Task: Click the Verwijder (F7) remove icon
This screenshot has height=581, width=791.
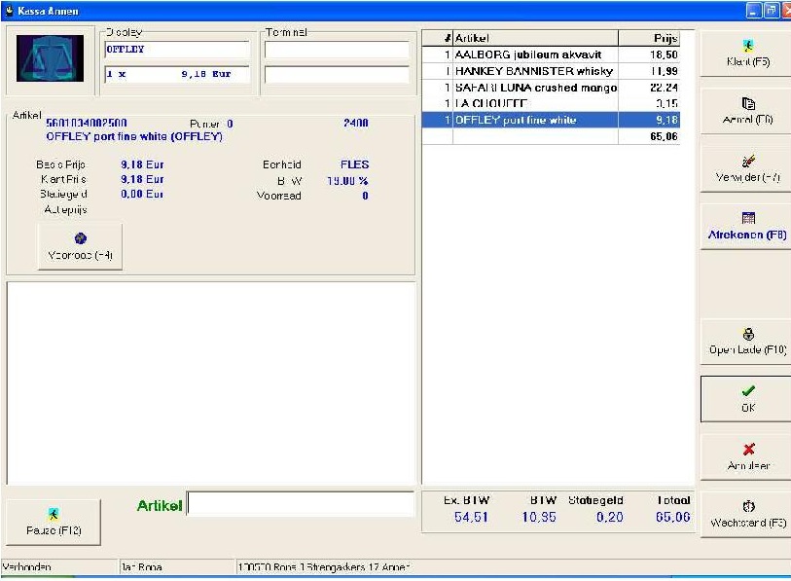Action: 748,161
